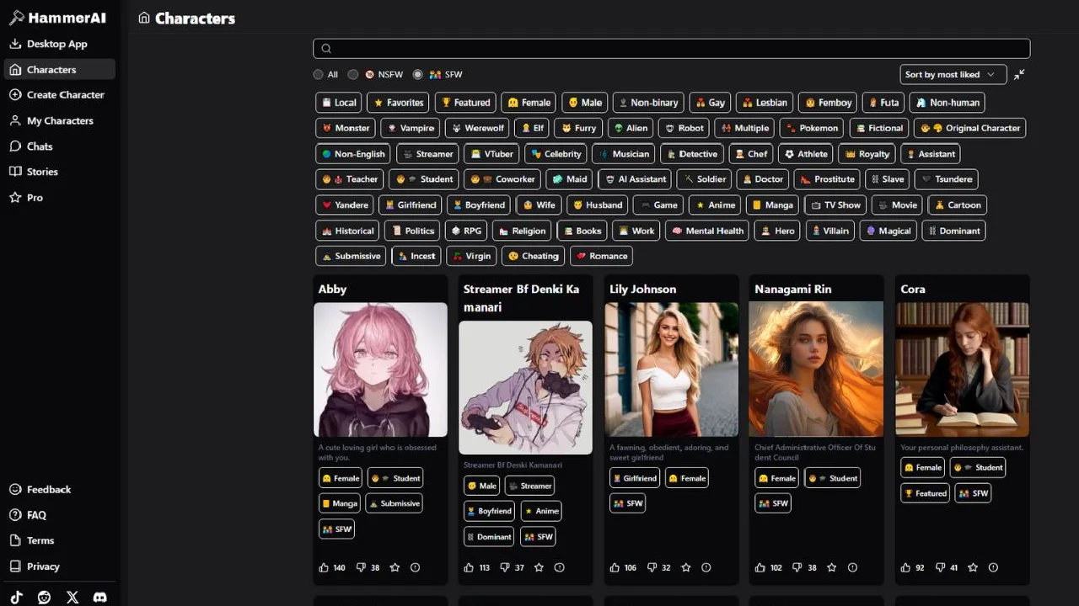Screen dimensions: 1079x606
Task: Collapse the tag filters panel icon
Action: (x=1019, y=74)
